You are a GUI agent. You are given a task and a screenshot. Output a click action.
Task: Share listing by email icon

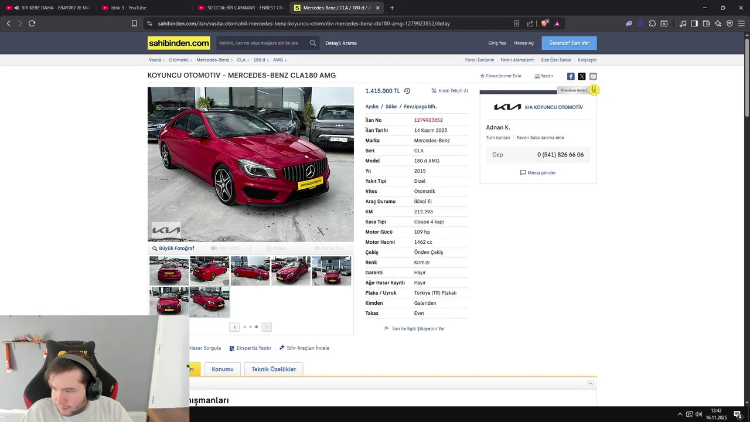pyautogui.click(x=593, y=76)
